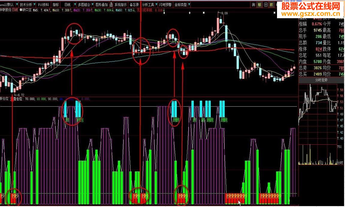Image resolution: width=345 pixels, height=207 pixels.
Task: Click the 6.72 low price marker
Action: [x=21, y=95]
